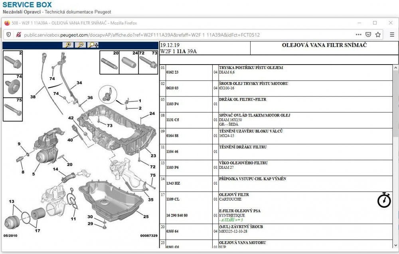Click VÍKO OLEJOVÉHO FILTRU description
Screen dimensions: 399x254
pos(243,163)
